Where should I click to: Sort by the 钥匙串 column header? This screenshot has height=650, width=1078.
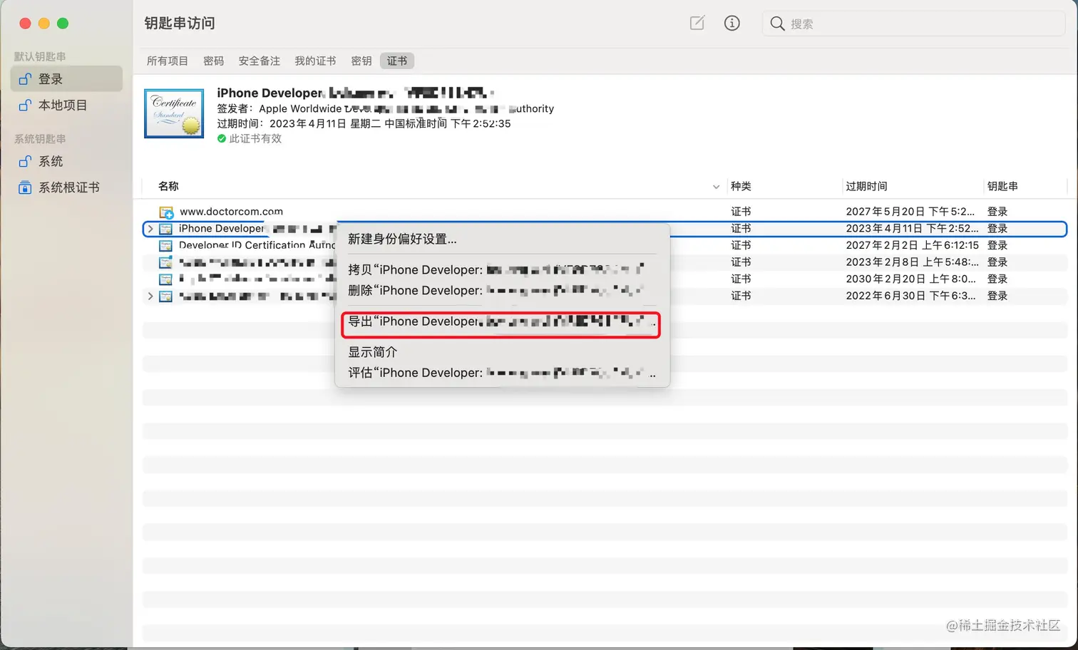tap(1002, 186)
